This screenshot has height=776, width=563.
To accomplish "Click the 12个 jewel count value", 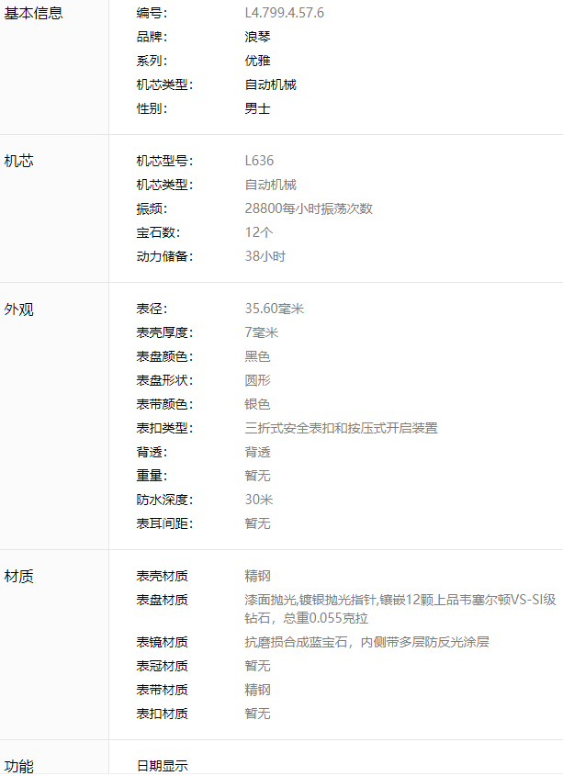I will pyautogui.click(x=259, y=232).
